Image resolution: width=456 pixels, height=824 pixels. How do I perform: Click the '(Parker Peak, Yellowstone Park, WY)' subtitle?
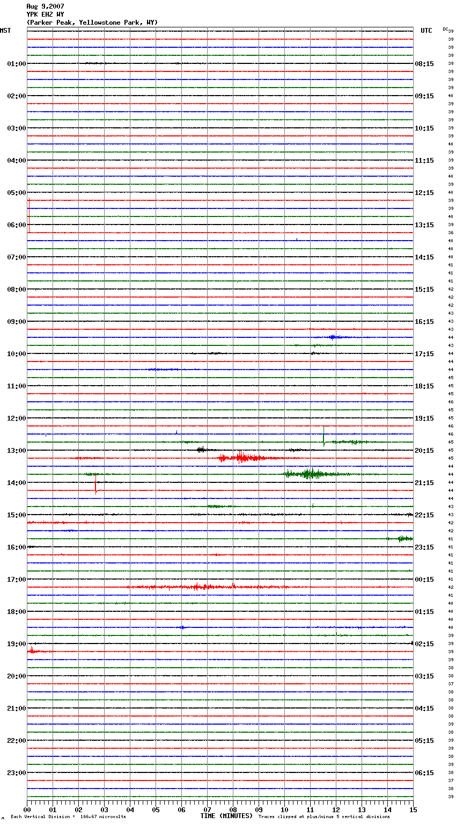click(x=92, y=23)
